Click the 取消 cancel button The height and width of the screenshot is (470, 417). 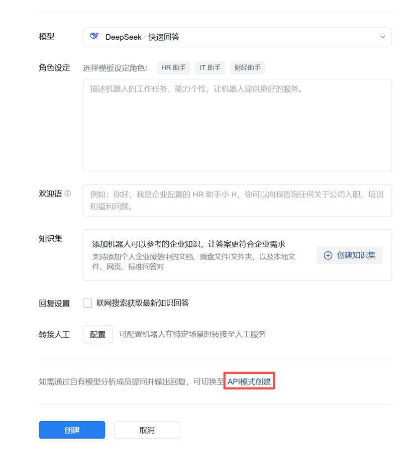(x=147, y=430)
